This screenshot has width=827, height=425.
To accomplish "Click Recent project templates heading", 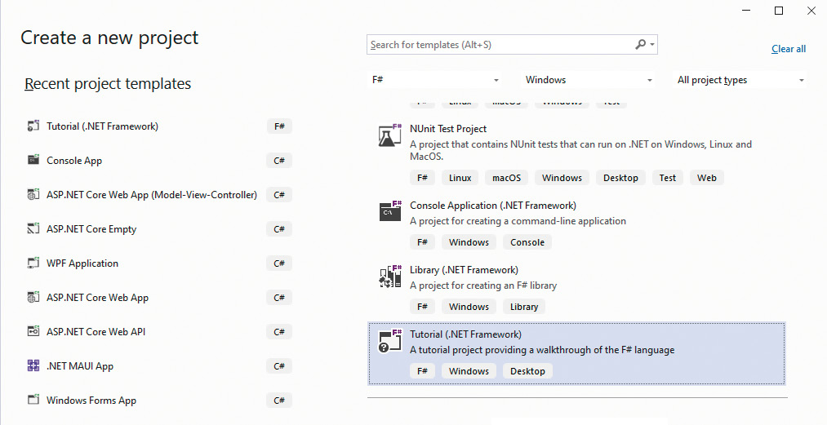I will click(x=108, y=83).
